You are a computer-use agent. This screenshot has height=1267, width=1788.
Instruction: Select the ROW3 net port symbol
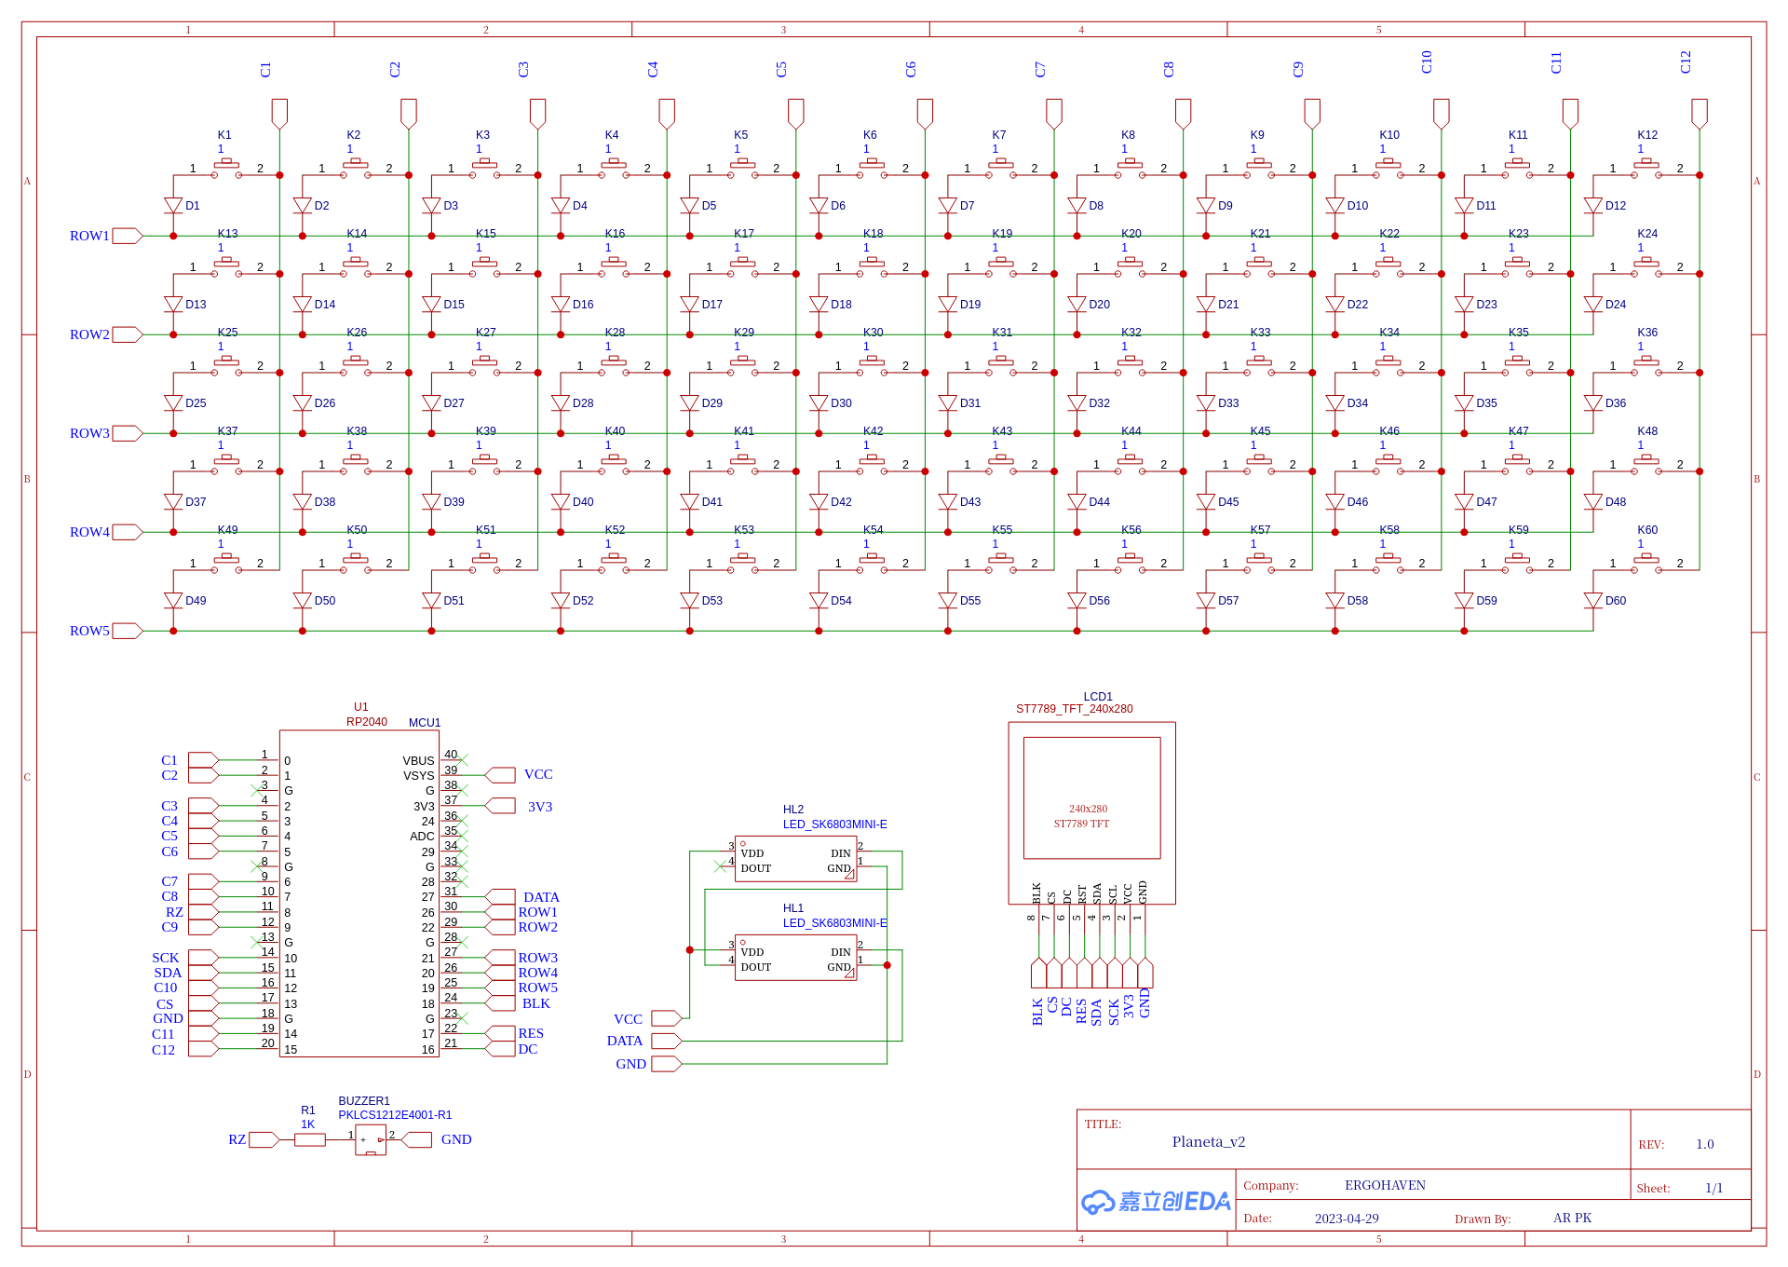tap(128, 433)
